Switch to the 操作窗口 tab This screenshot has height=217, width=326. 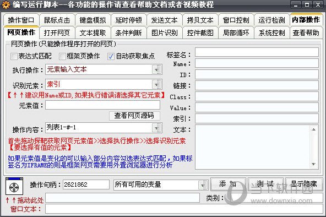point(21,20)
